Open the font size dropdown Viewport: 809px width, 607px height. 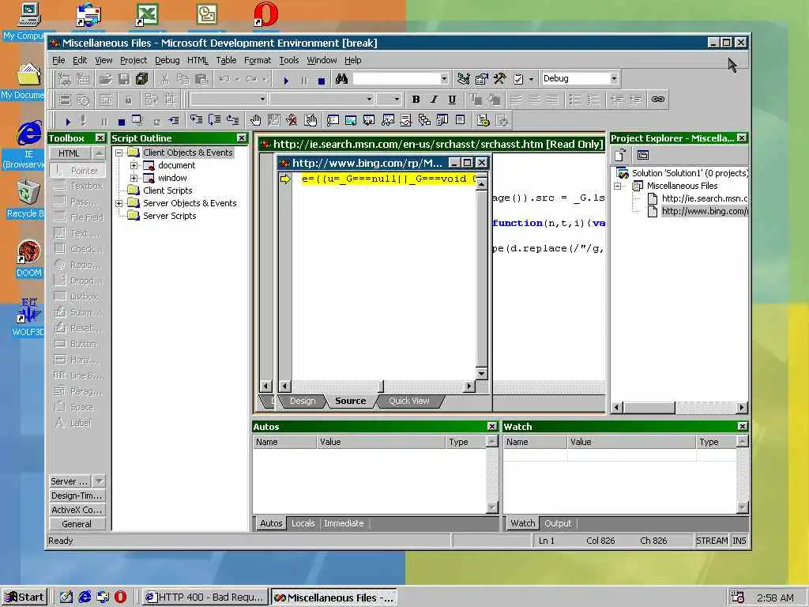tap(397, 99)
